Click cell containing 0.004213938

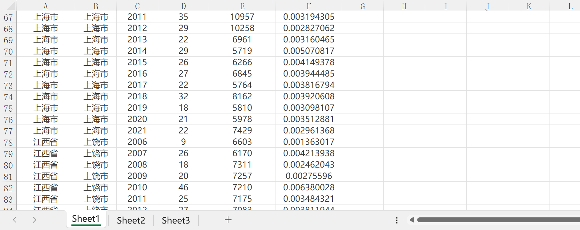(x=309, y=153)
